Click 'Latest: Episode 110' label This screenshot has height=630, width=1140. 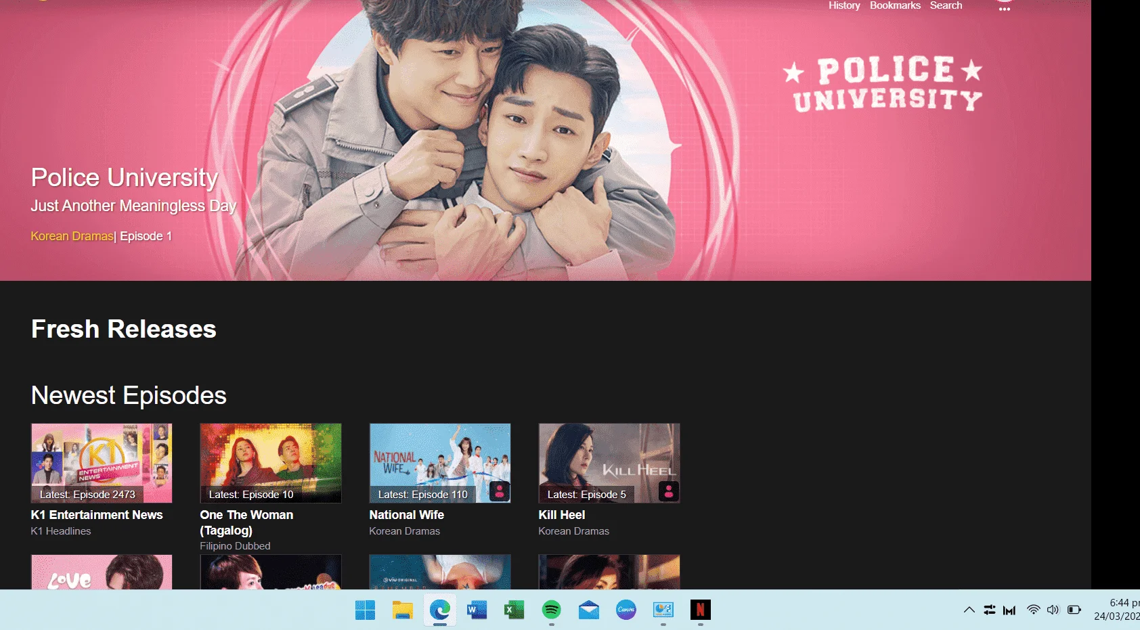423,495
